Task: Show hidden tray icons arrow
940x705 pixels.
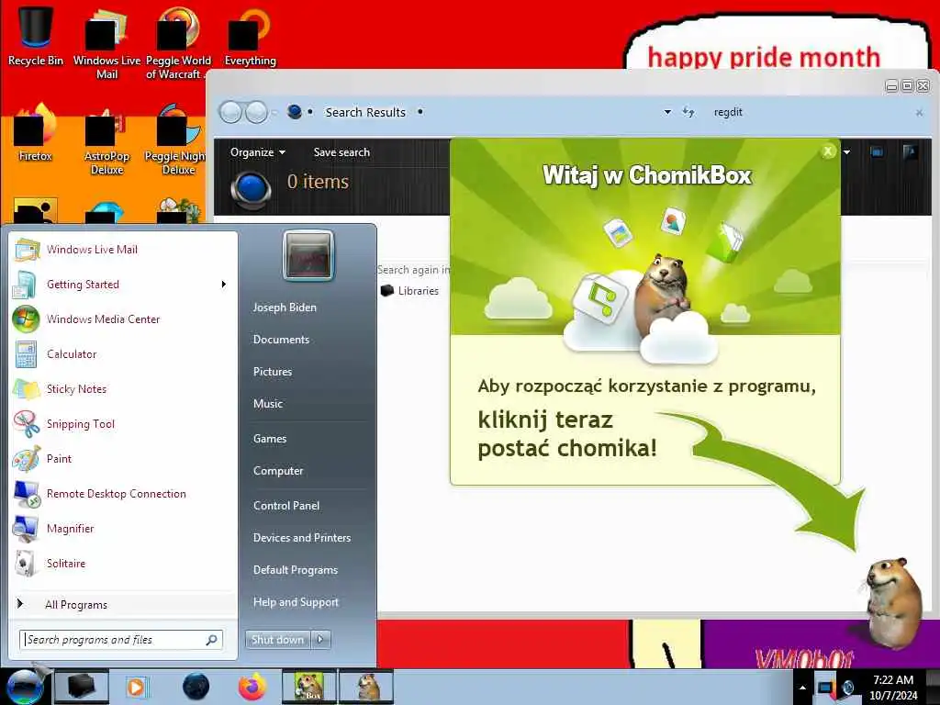Action: [x=802, y=688]
